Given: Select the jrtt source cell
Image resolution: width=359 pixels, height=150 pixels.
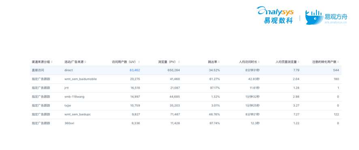Looking at the screenshot, I should pos(66,88).
